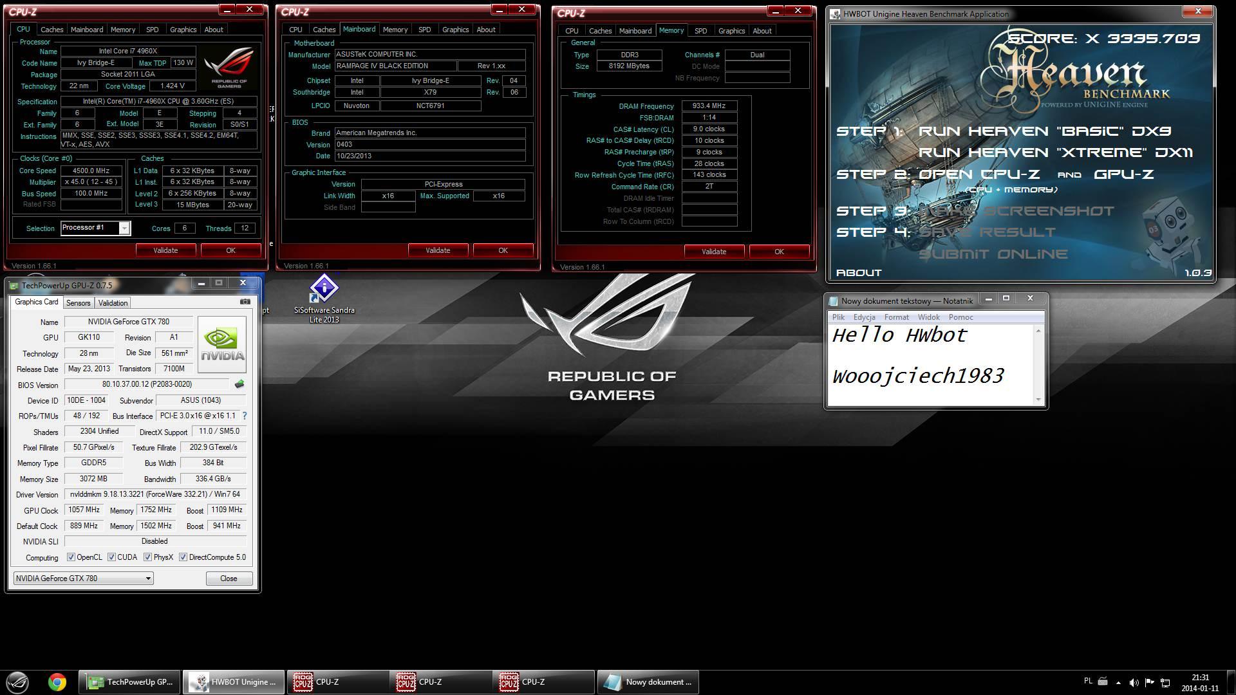Launch Chrome from the taskbar

click(57, 682)
